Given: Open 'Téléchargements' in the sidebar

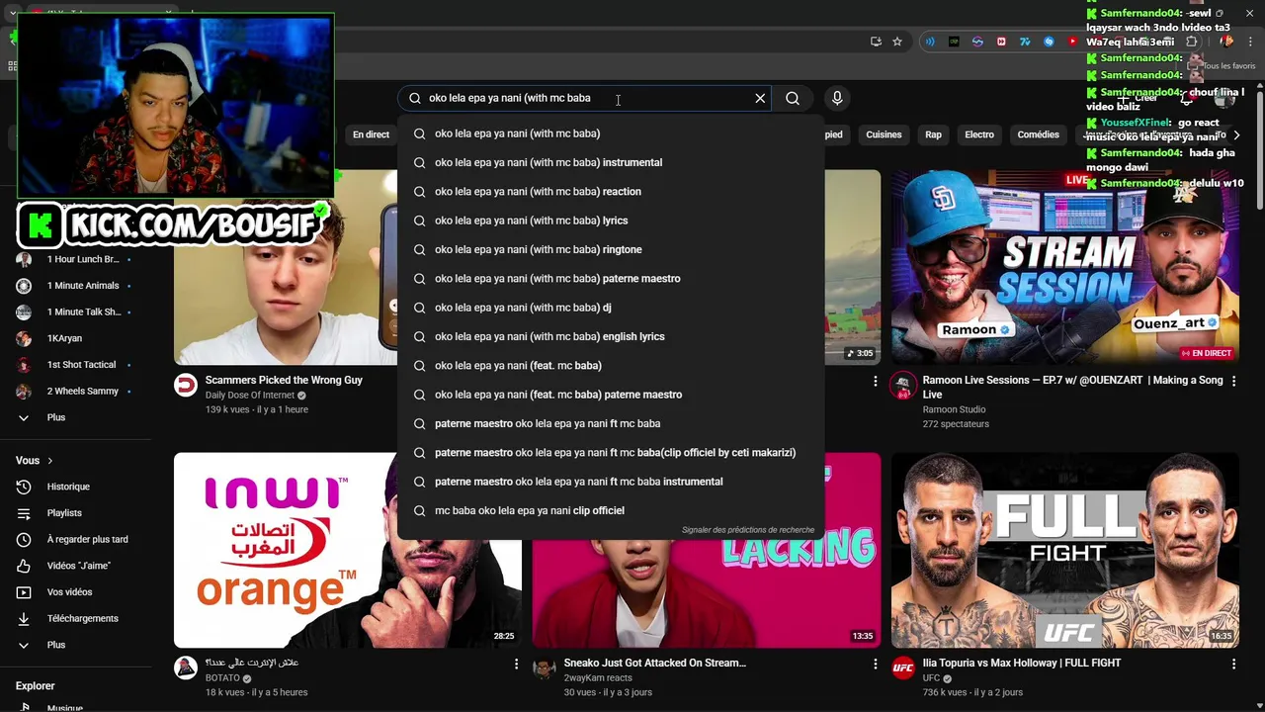Looking at the screenshot, I should click(x=75, y=618).
